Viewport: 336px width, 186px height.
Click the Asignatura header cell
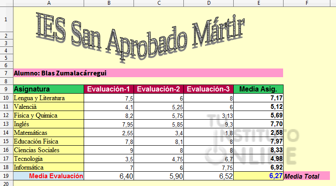tap(49, 89)
